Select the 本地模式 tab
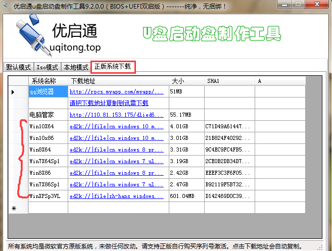 pos(76,67)
